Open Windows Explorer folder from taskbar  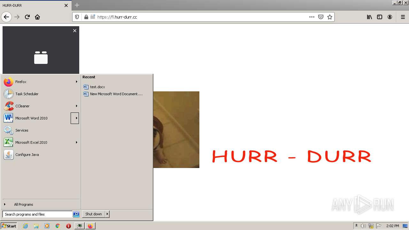point(36,226)
